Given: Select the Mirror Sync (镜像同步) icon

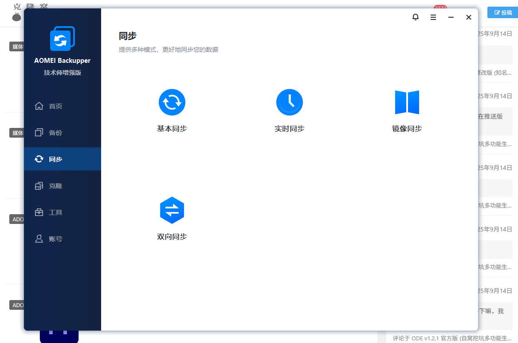Looking at the screenshot, I should [407, 102].
